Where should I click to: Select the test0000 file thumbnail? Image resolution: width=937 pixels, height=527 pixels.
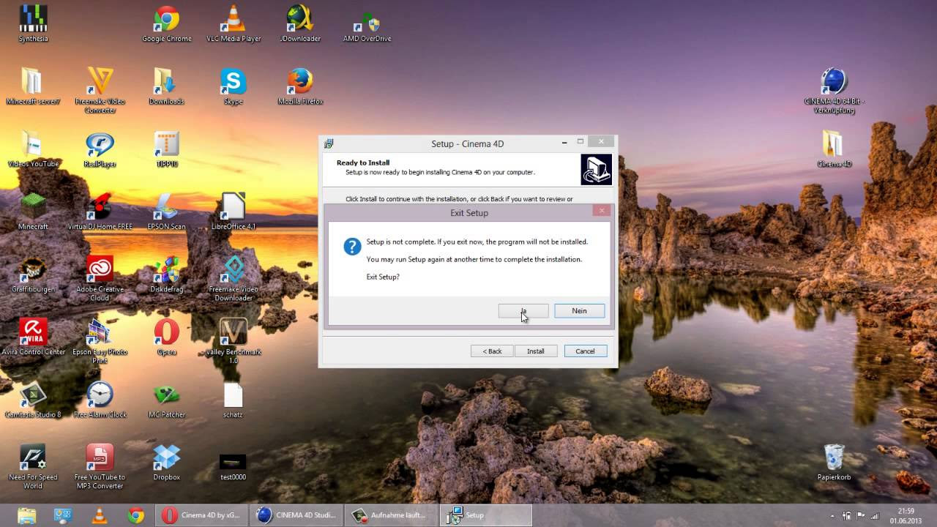pyautogui.click(x=234, y=466)
